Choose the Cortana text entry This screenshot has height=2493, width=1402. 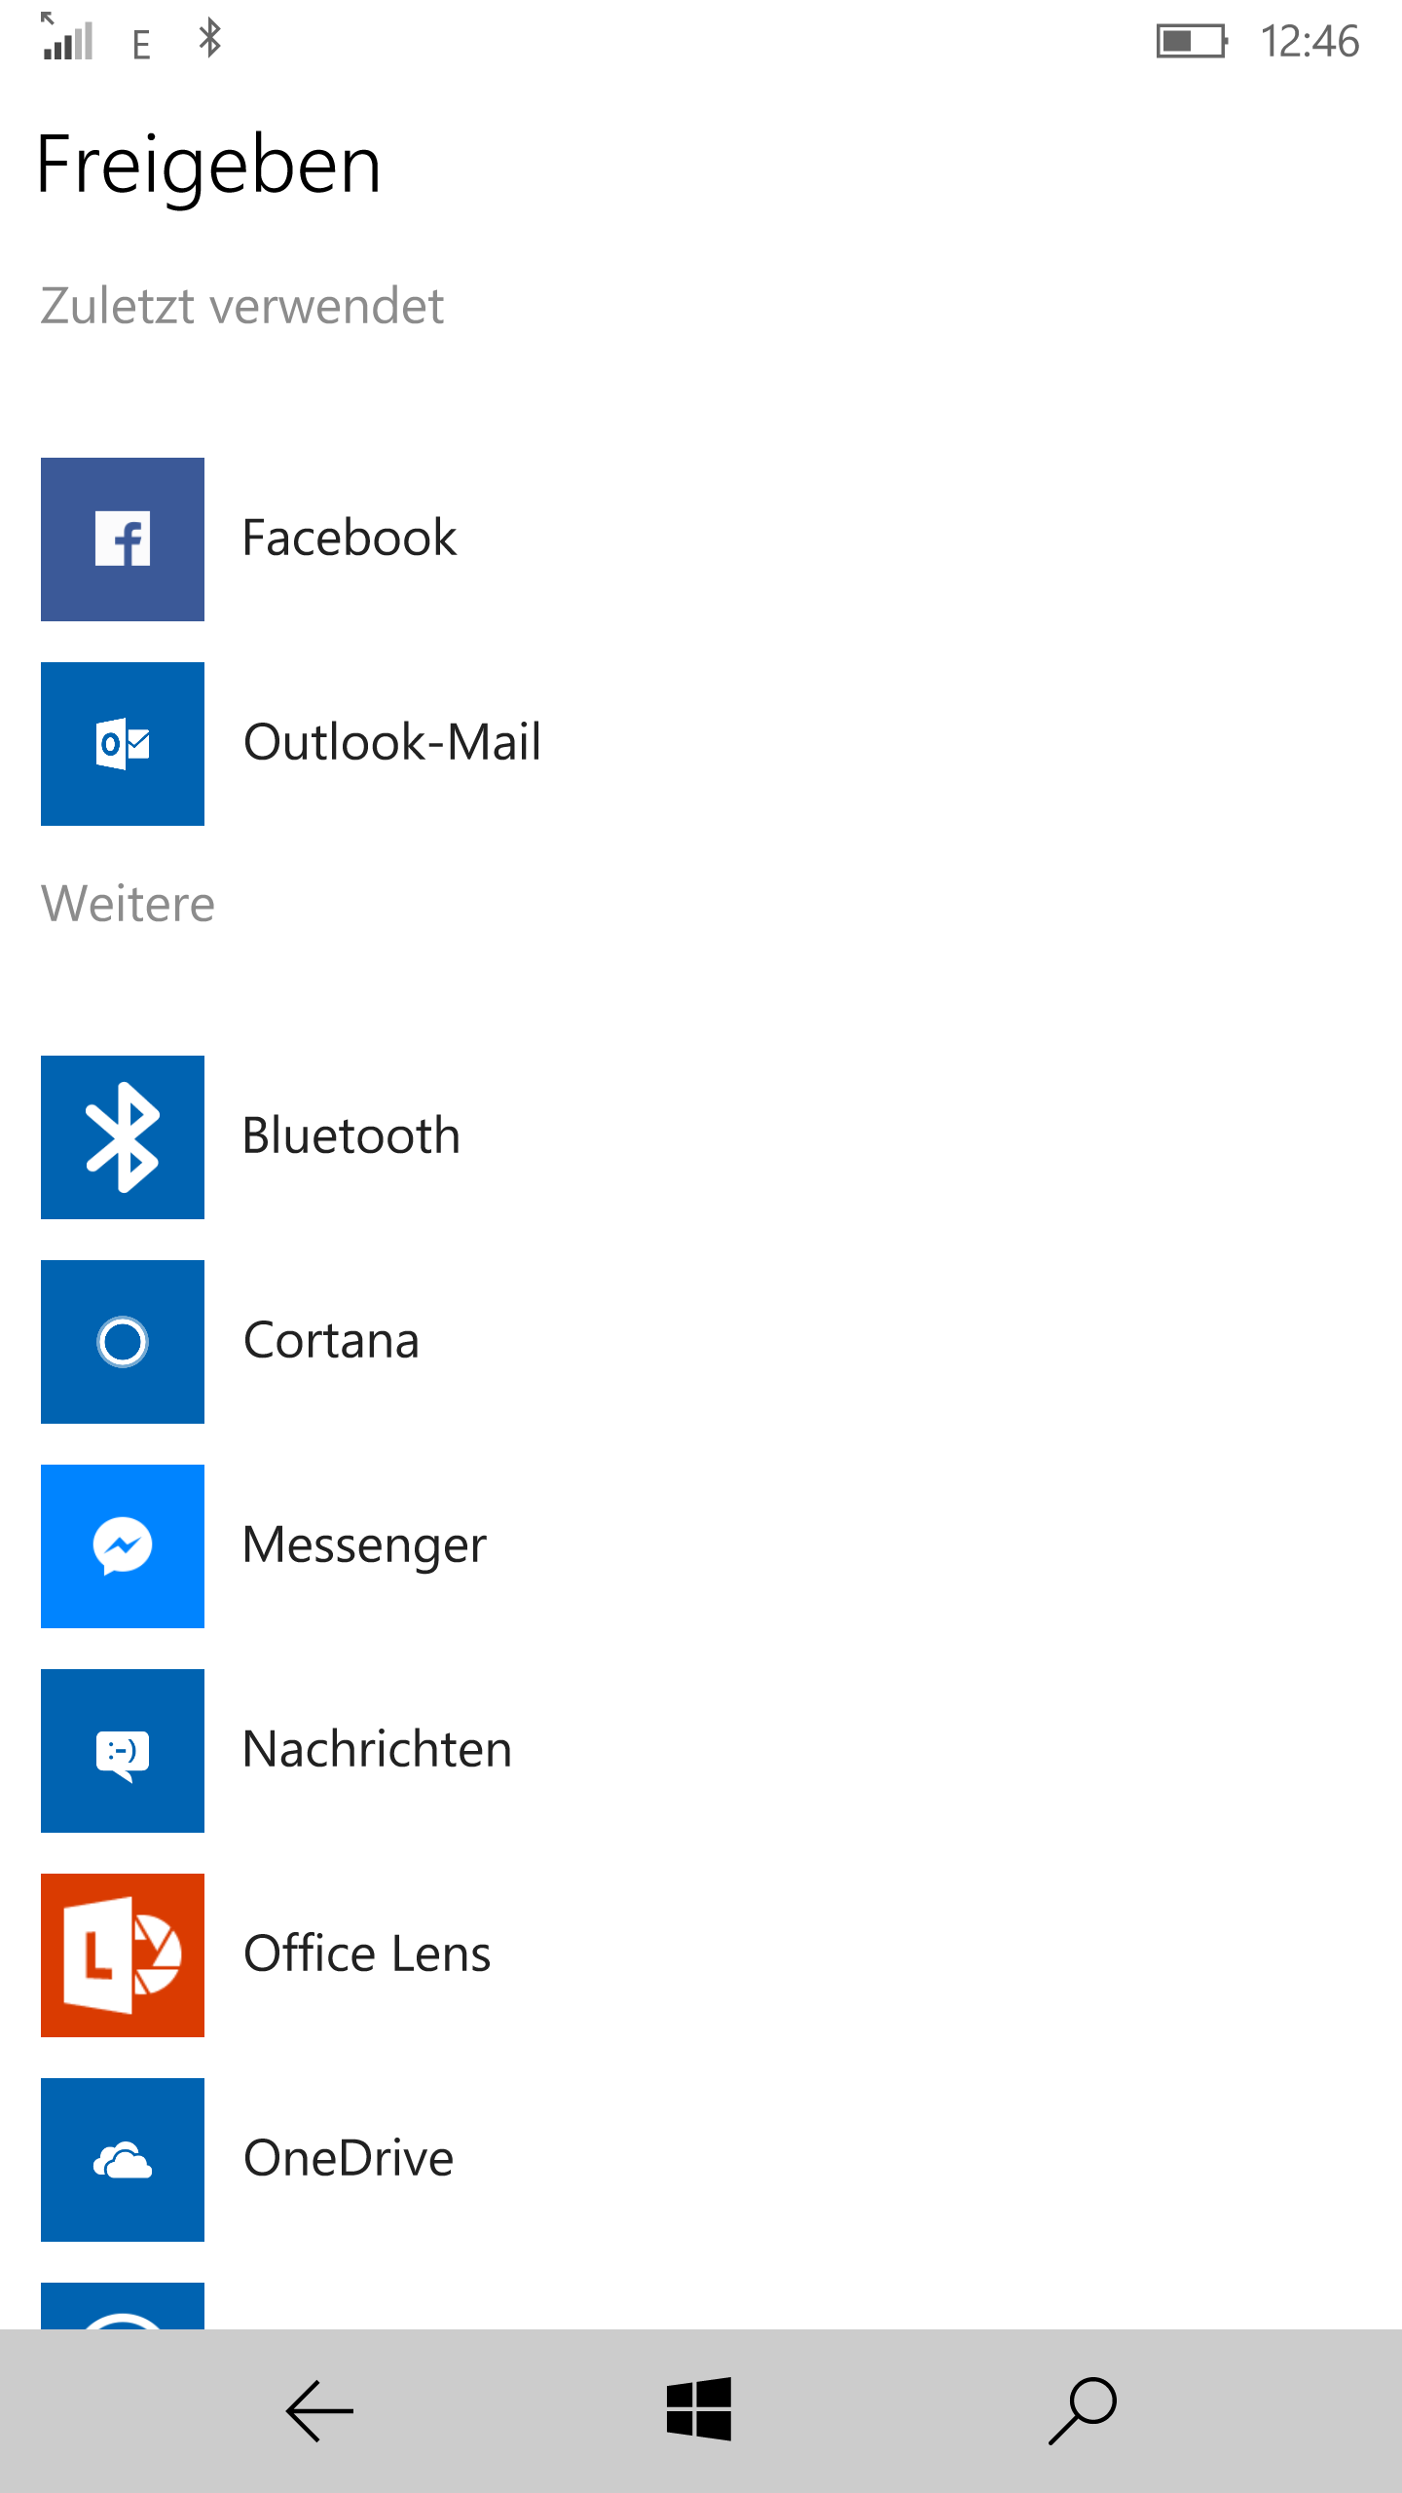tap(332, 1340)
